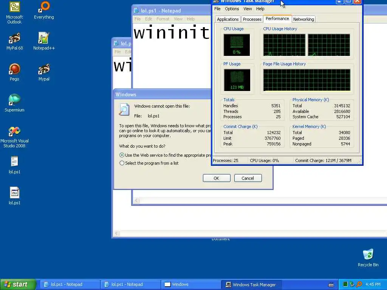
Task: Activate Windows Task Manager taskbar button
Action: coord(251,284)
